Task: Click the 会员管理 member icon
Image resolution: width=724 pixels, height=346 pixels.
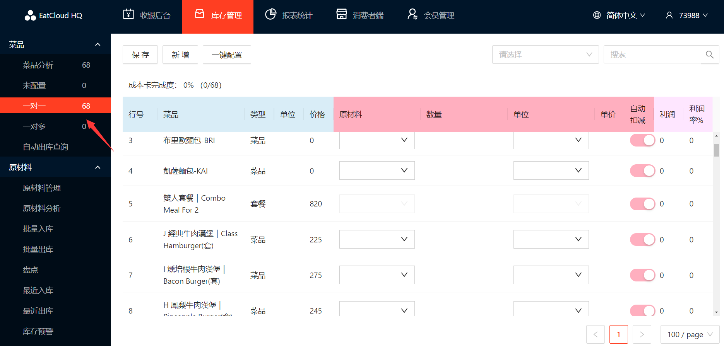Action: pos(412,14)
